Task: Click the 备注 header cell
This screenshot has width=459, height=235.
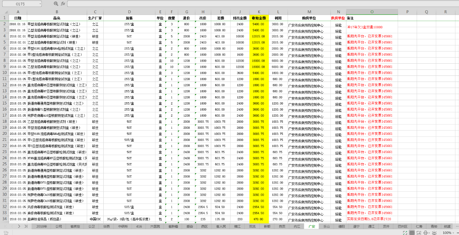Action: click(x=372, y=18)
